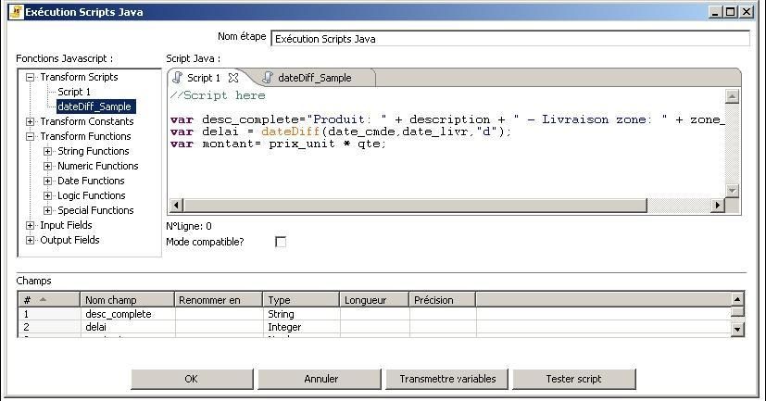Viewport: 766px width, 401px height.
Task: Switch to the dateDiff_Sample tab
Action: coord(314,78)
